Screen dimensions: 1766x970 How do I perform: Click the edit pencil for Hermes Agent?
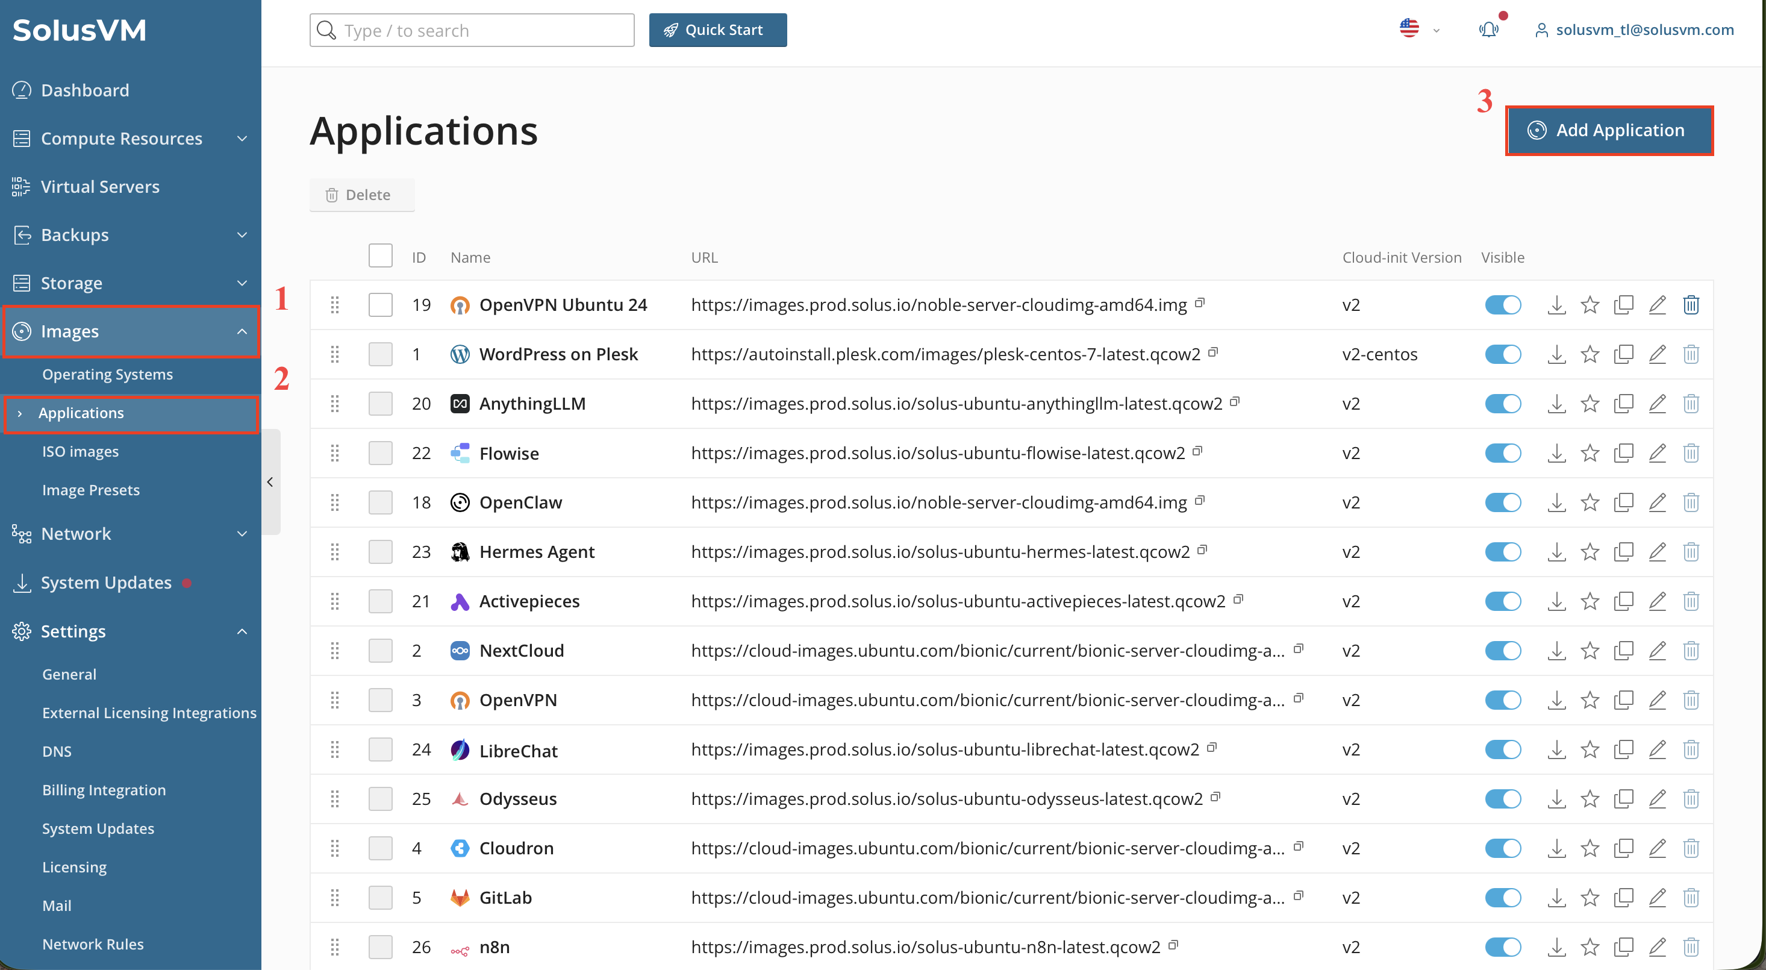(x=1657, y=552)
